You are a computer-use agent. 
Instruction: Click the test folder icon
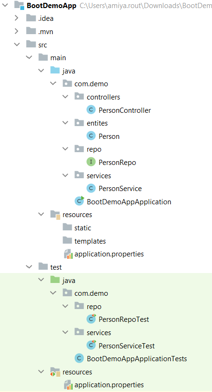[43, 266]
